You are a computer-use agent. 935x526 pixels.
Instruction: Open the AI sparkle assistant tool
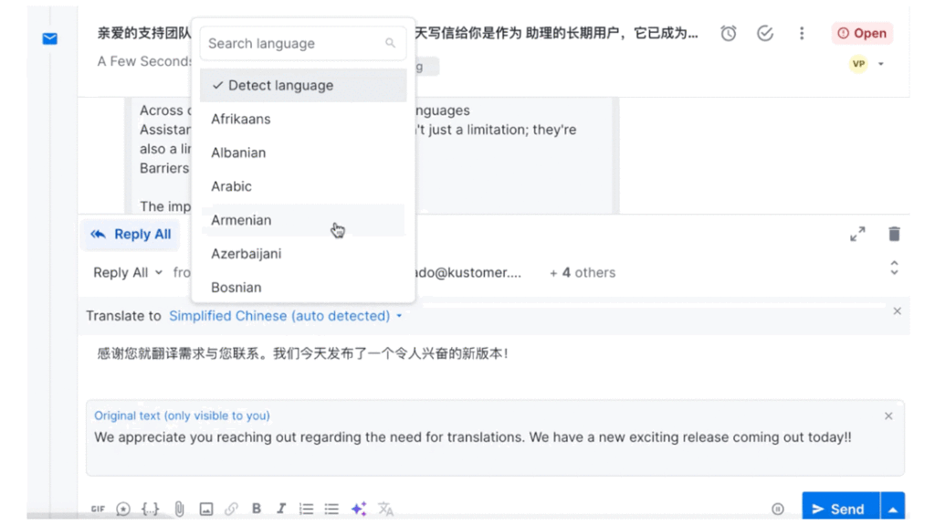pyautogui.click(x=359, y=509)
